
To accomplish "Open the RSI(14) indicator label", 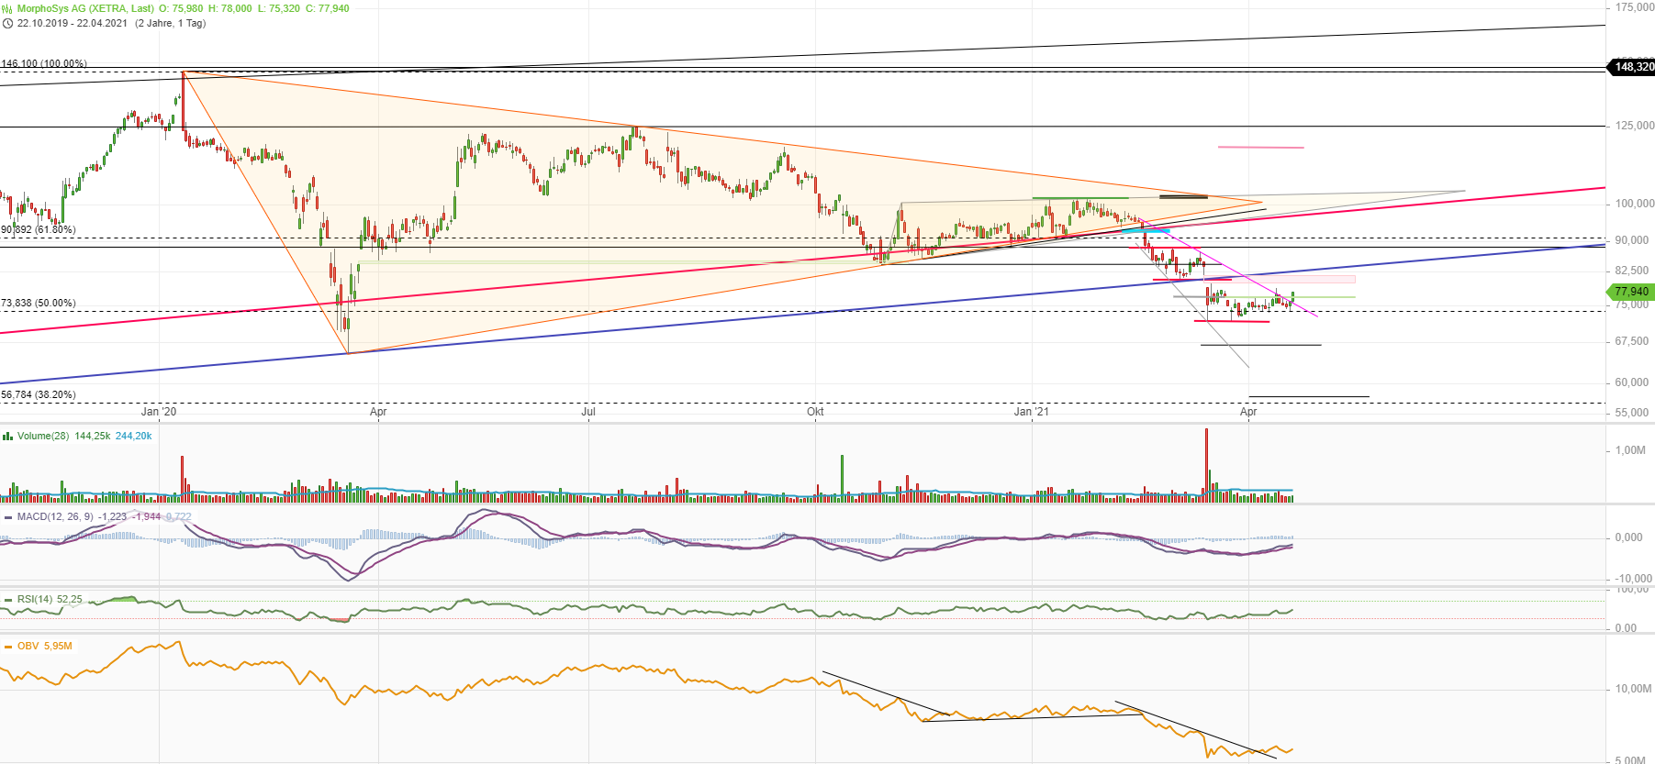I will (x=35, y=599).
